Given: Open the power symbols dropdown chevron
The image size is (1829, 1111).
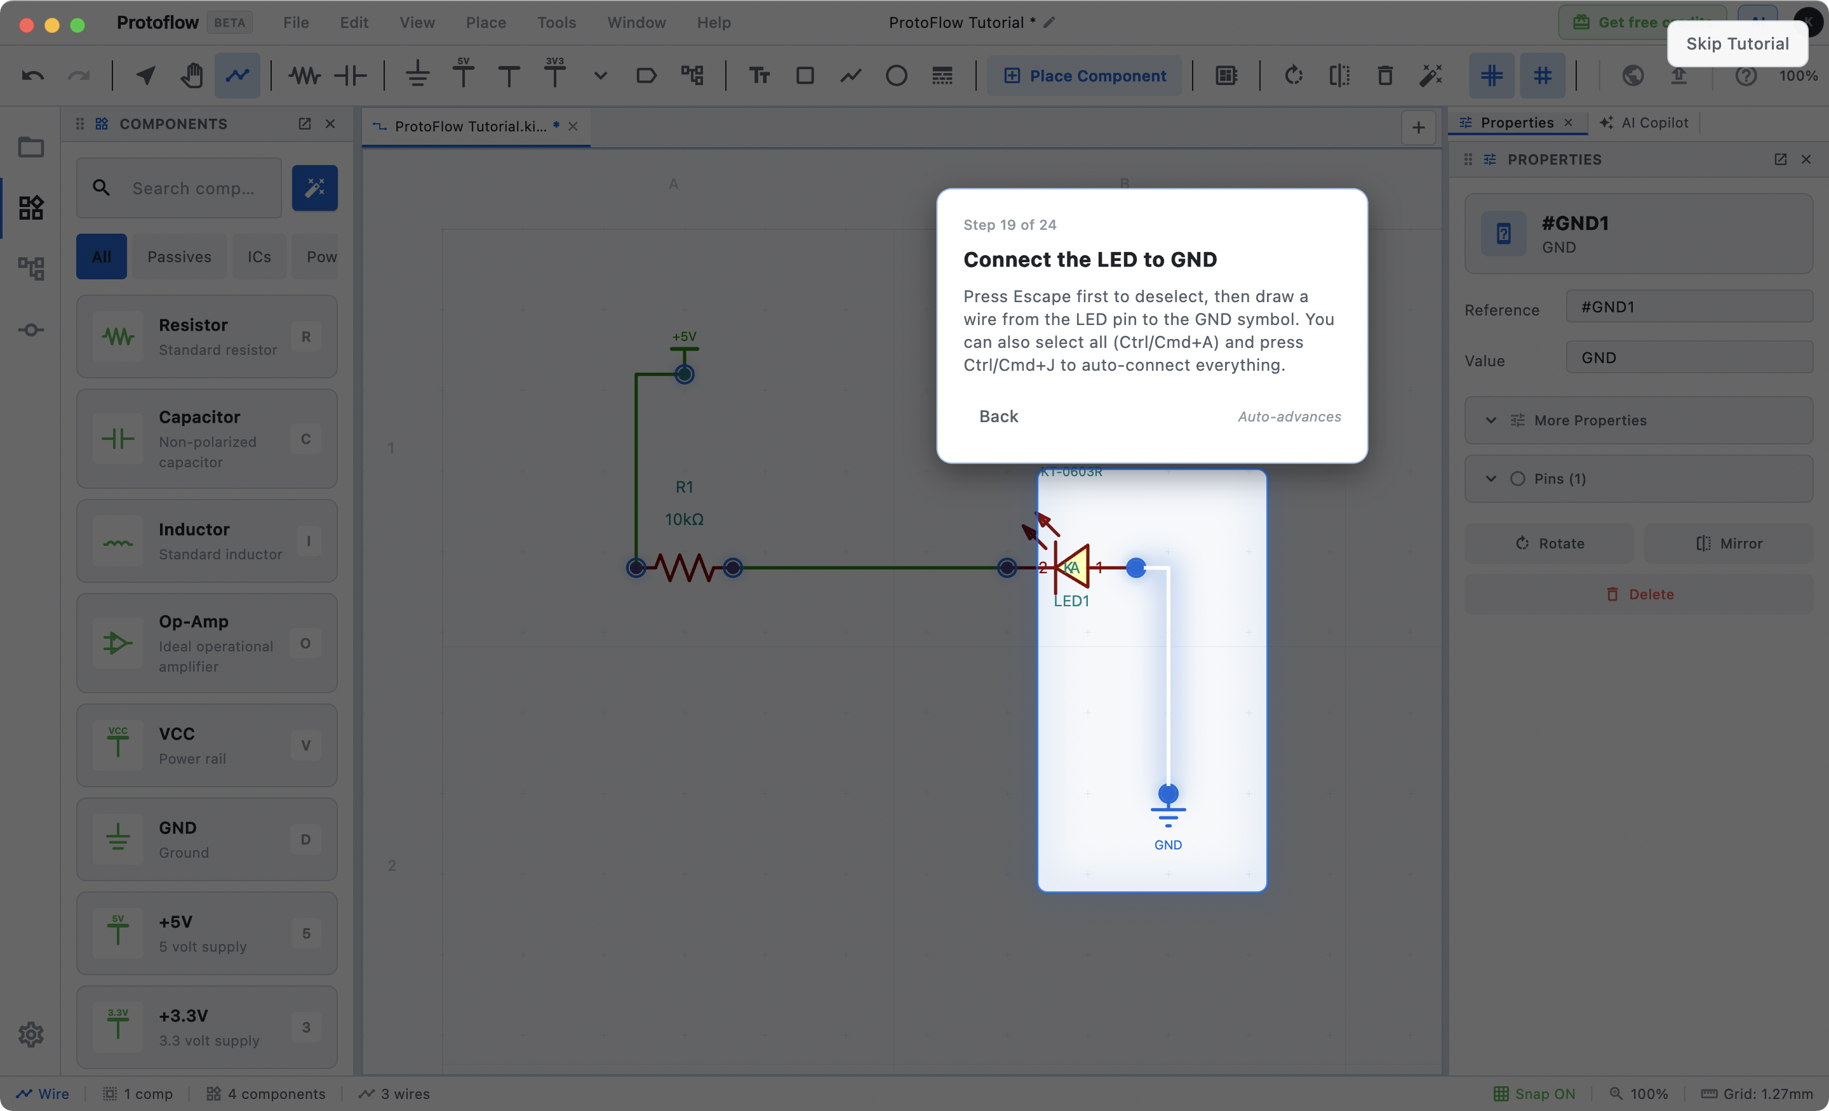Looking at the screenshot, I should 601,76.
